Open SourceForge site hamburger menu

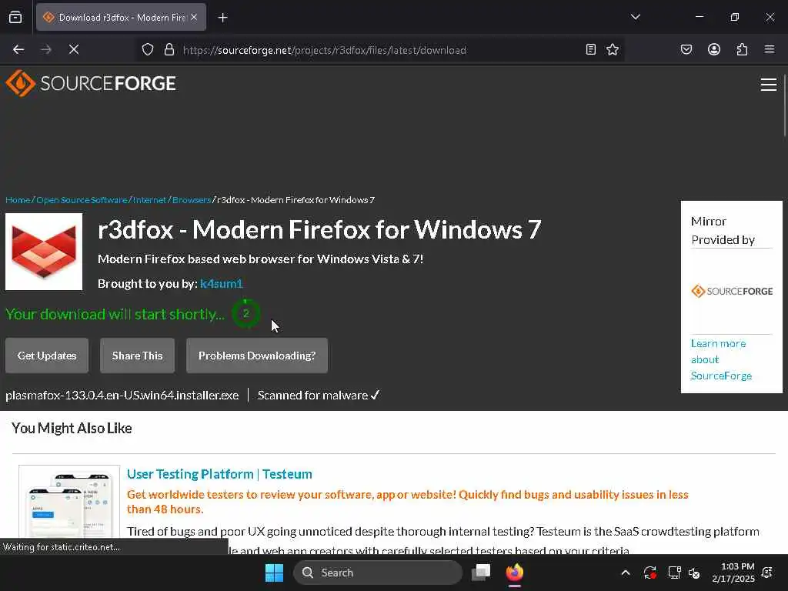(769, 85)
